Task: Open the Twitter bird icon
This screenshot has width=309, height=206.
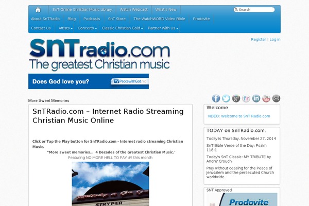Action: click(226, 98)
